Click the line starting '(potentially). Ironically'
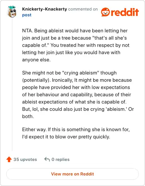The image size is (145, 186). (77, 80)
